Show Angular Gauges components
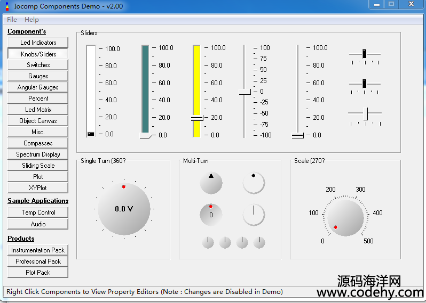The width and height of the screenshot is (426, 303). pos(38,87)
